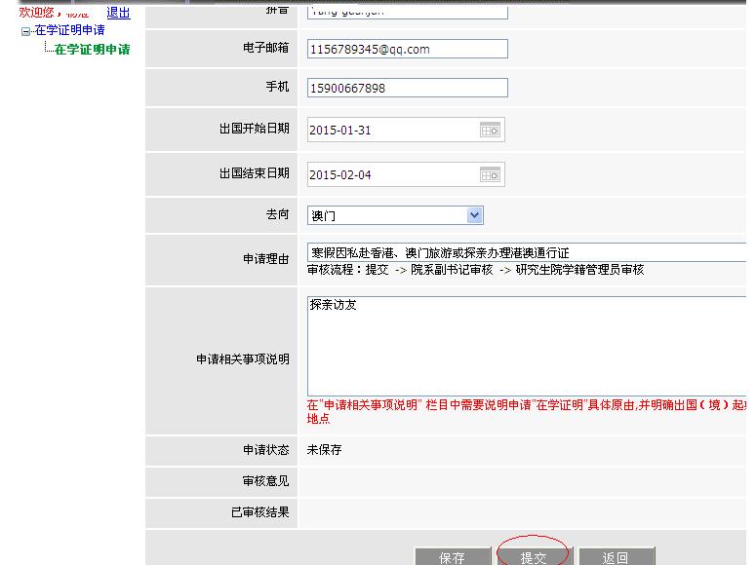This screenshot has width=756, height=565.
Task: Click the 未保存 status text
Action: point(325,450)
